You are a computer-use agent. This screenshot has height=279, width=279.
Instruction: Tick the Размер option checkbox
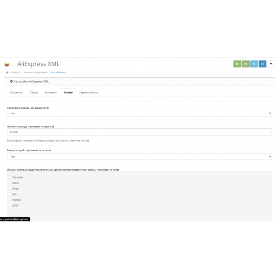[10, 199]
